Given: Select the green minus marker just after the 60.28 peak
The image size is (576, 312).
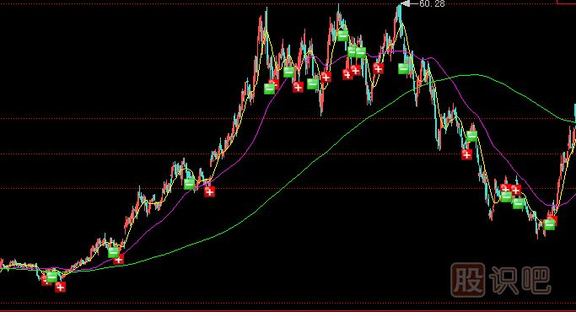Looking at the screenshot, I should click(x=403, y=68).
